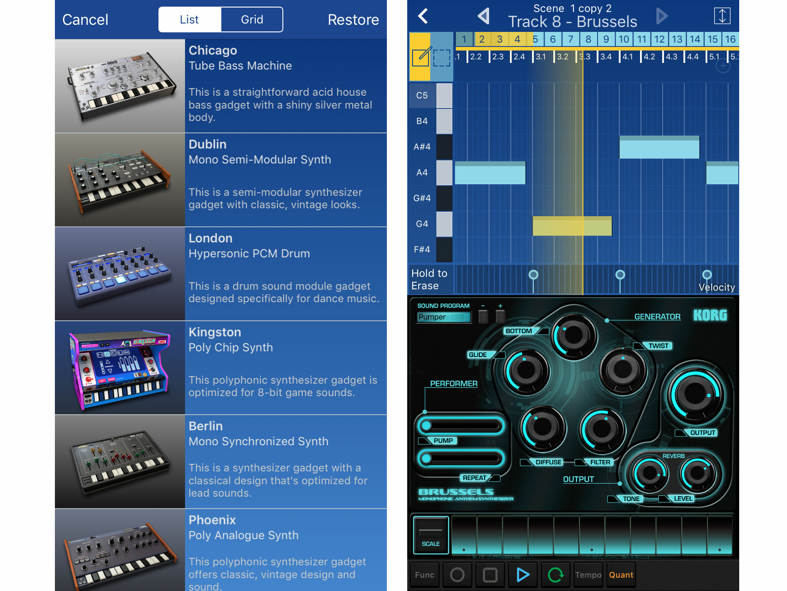Tap the Dublin synth thumbnail image
Image resolution: width=787 pixels, height=591 pixels.
[120, 180]
